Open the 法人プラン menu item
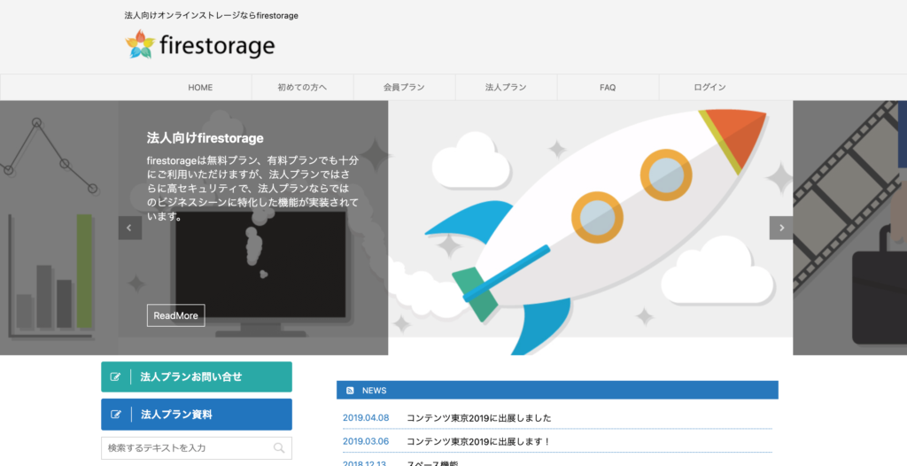This screenshot has width=907, height=466. (506, 88)
